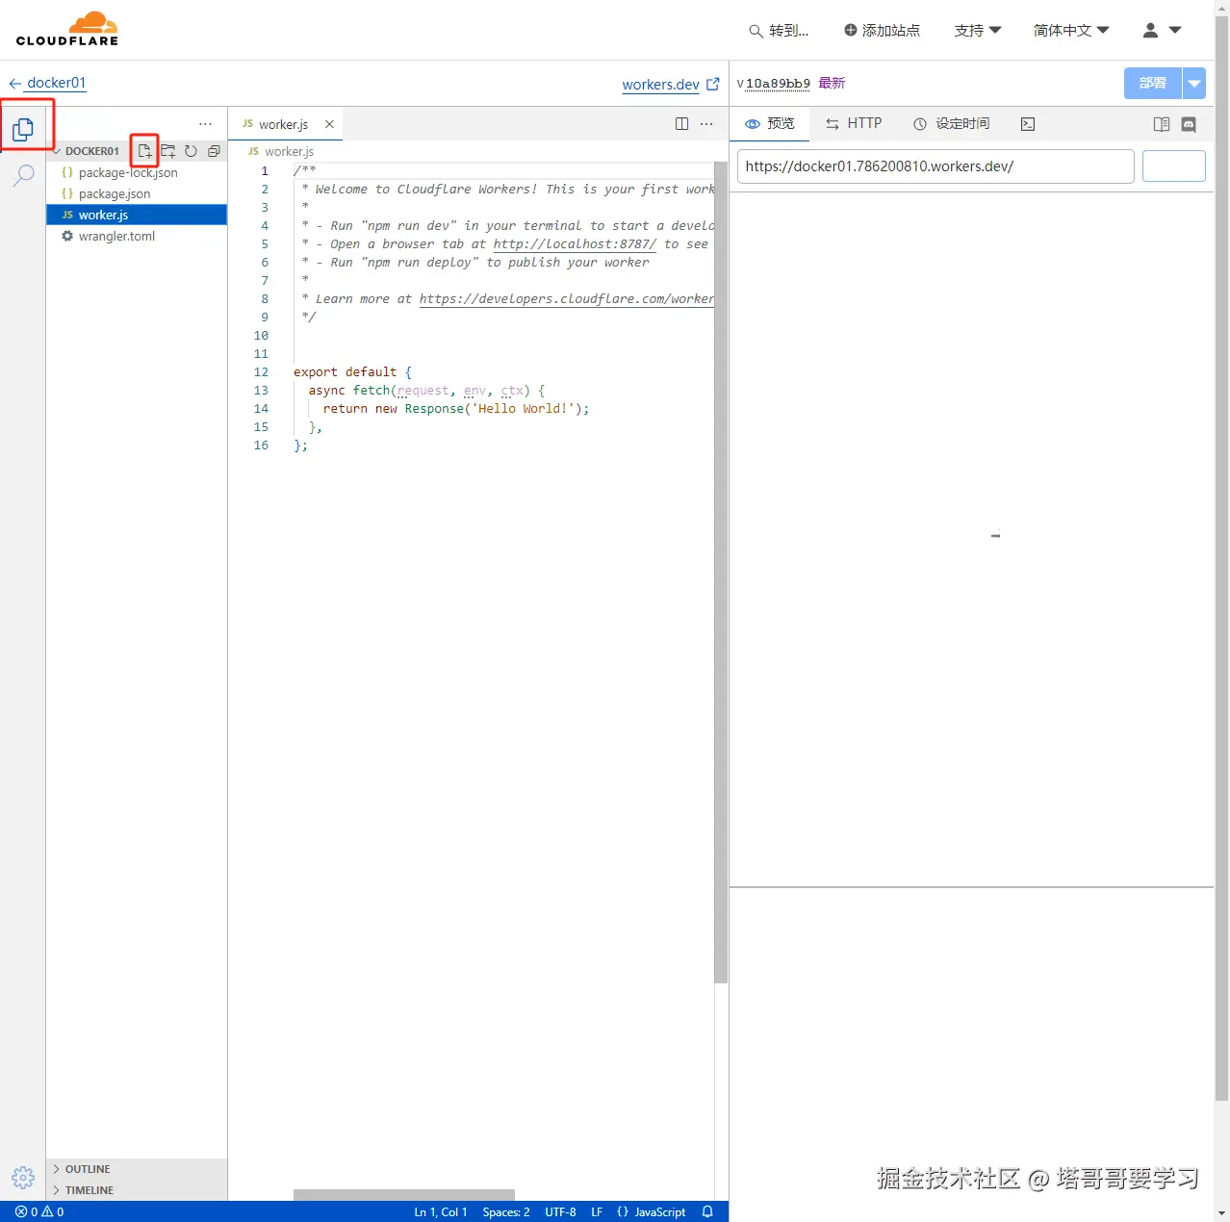1230x1222 pixels.
Task: Click the editor horizontal scrollbar
Action: [x=404, y=1195]
